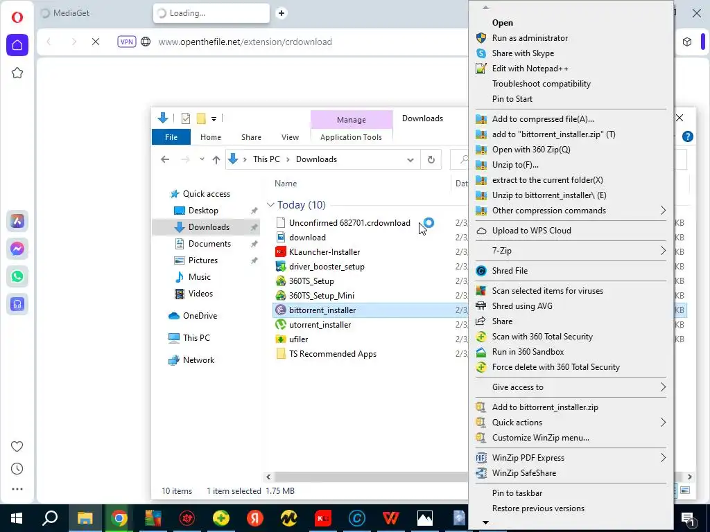Expand the 7-Zip submenu
Screen dimensions: 710x532
[571, 251]
